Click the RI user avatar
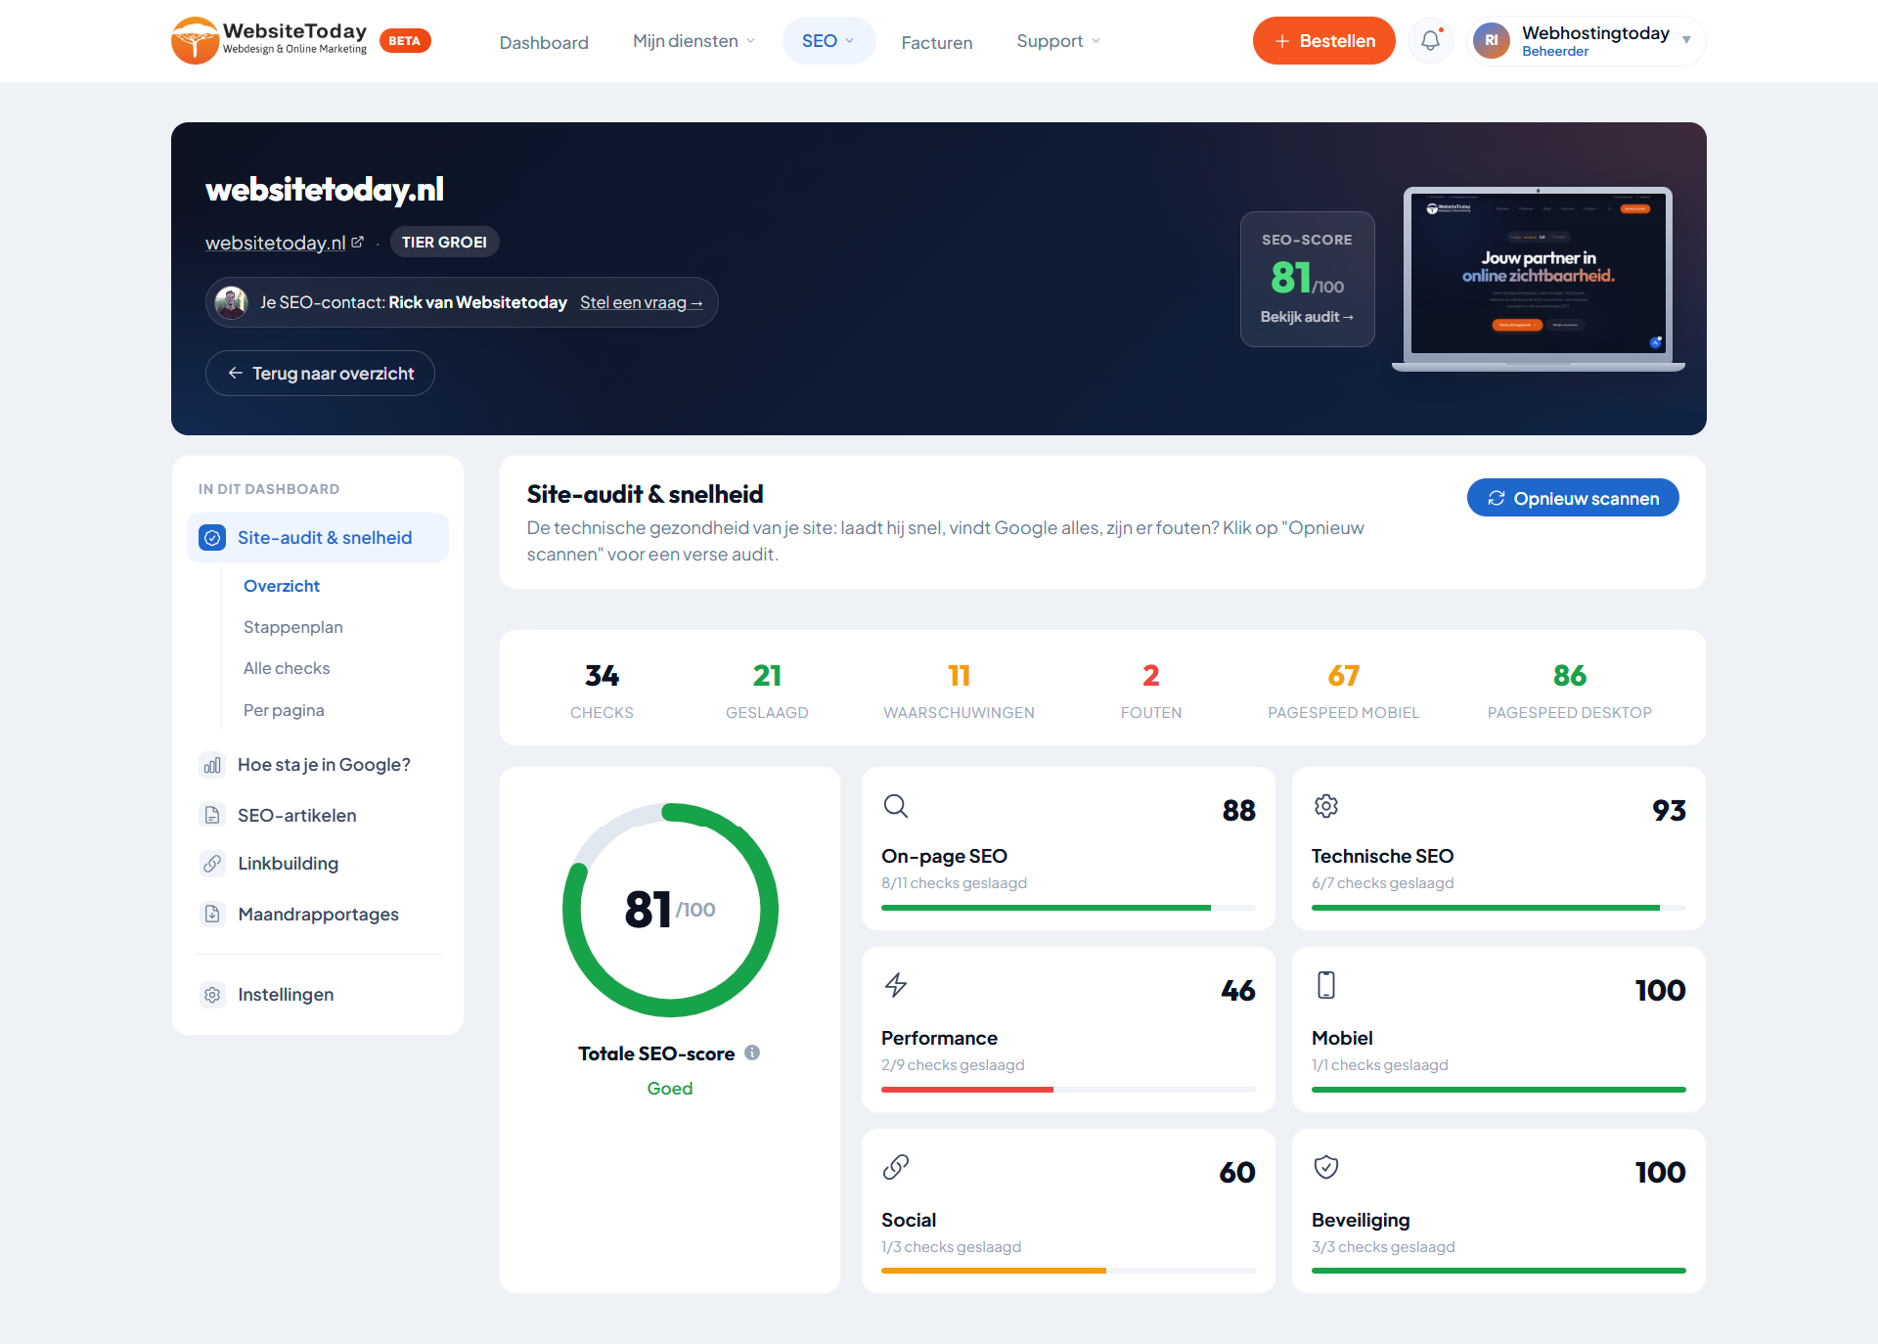Screen dimensions: 1878x1344 [x=1492, y=40]
